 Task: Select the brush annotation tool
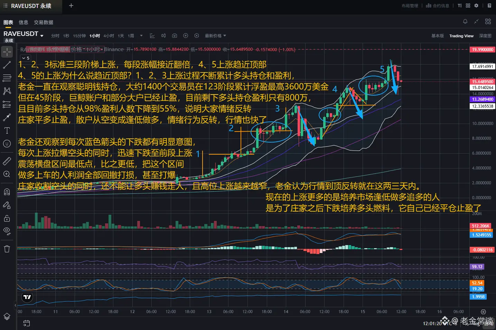pos(7,117)
